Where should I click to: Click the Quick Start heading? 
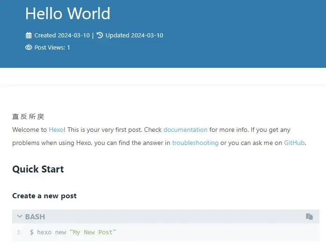[x=38, y=169]
